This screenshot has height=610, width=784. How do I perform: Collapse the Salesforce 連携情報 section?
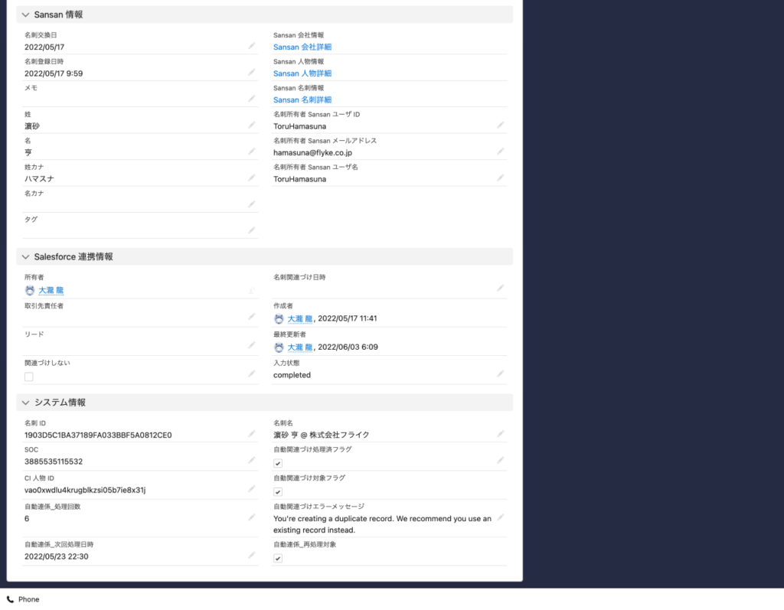25,257
